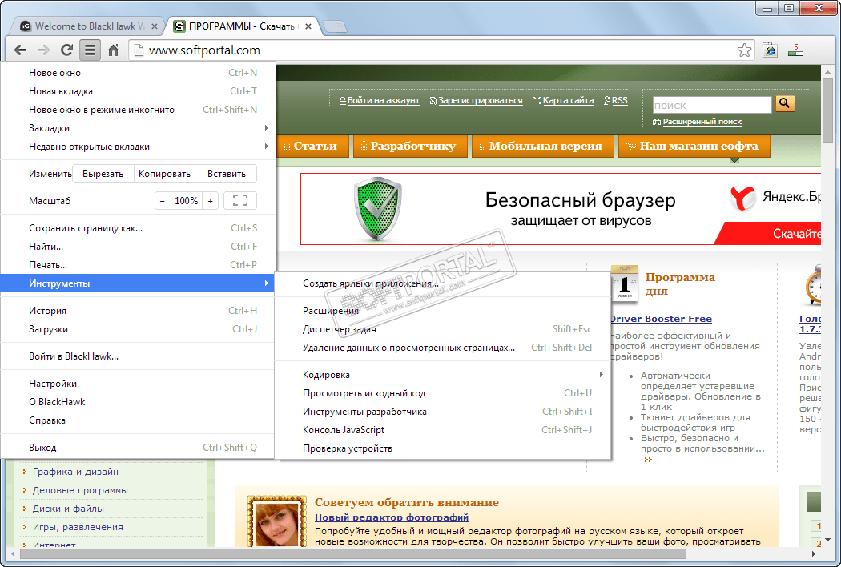Increase zoom with plus button
This screenshot has width=841, height=567.
coord(210,201)
